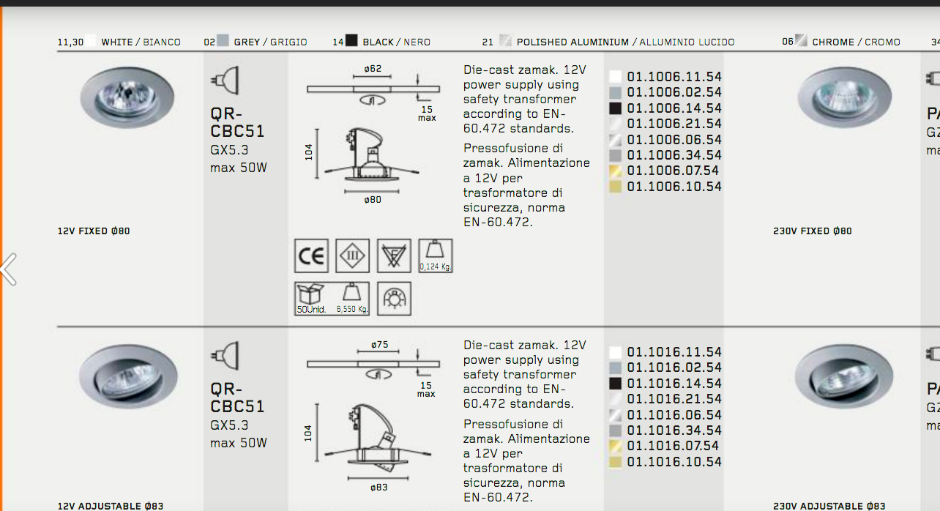Click the lamp type icon above the fixed QR-CBC51

225,80
